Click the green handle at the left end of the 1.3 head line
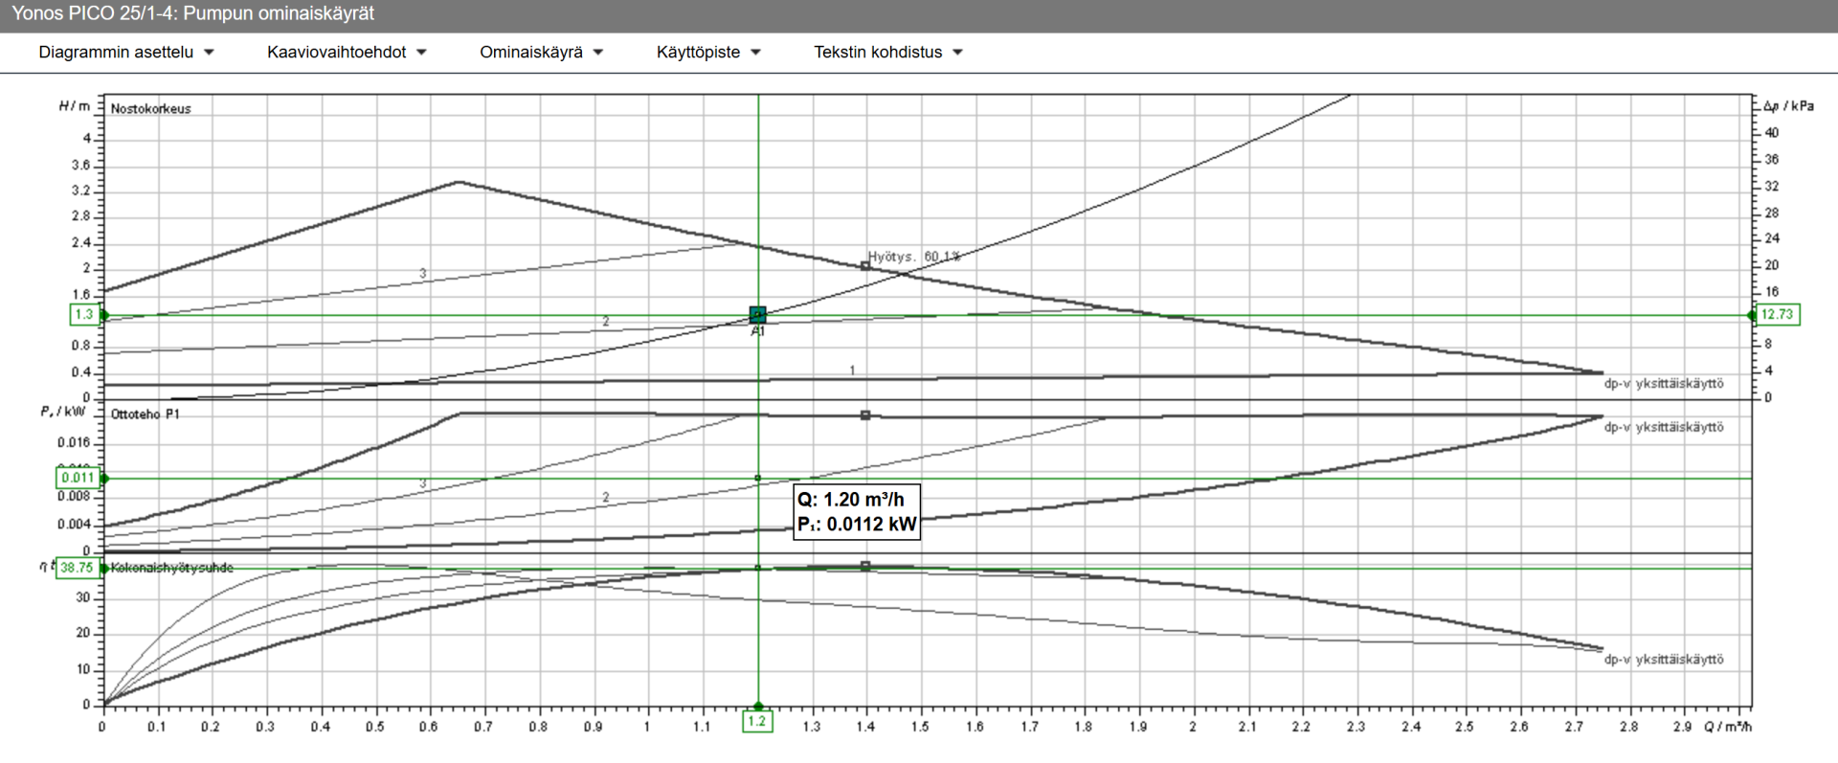The height and width of the screenshot is (763, 1838). [x=104, y=315]
